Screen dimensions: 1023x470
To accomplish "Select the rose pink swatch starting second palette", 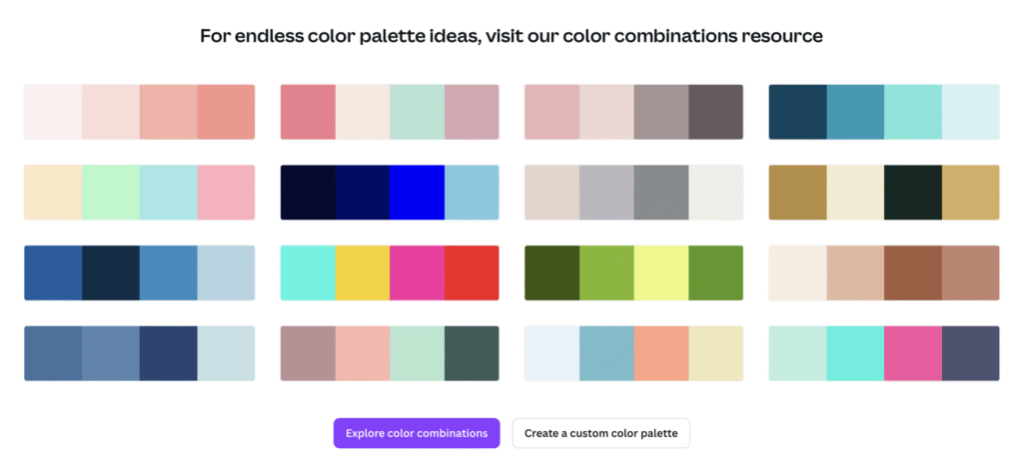I will [x=308, y=112].
